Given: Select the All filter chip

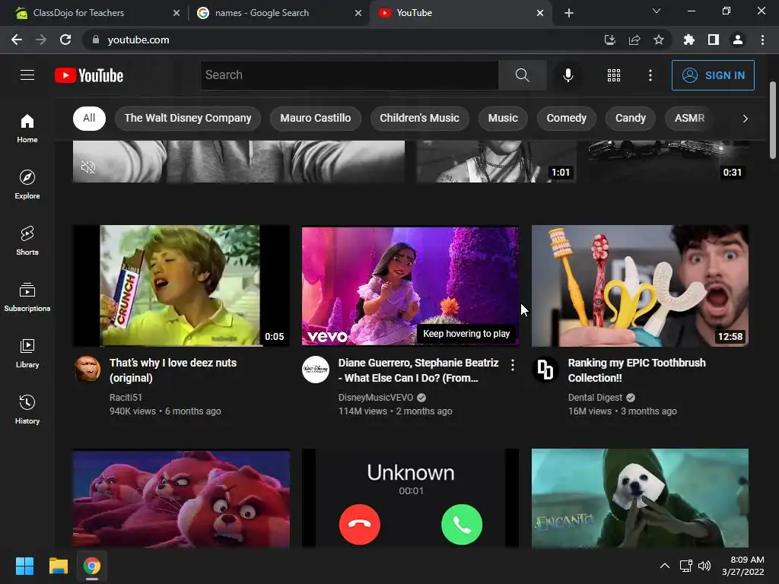Looking at the screenshot, I should pyautogui.click(x=89, y=118).
